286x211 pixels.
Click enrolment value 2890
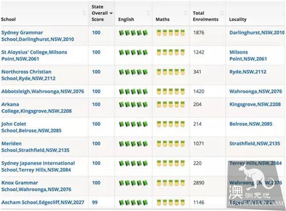199,183
